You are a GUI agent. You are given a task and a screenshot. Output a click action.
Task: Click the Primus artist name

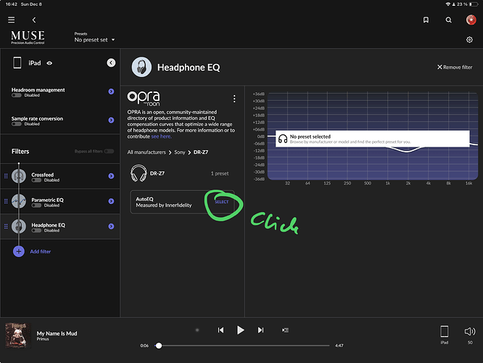click(43, 339)
